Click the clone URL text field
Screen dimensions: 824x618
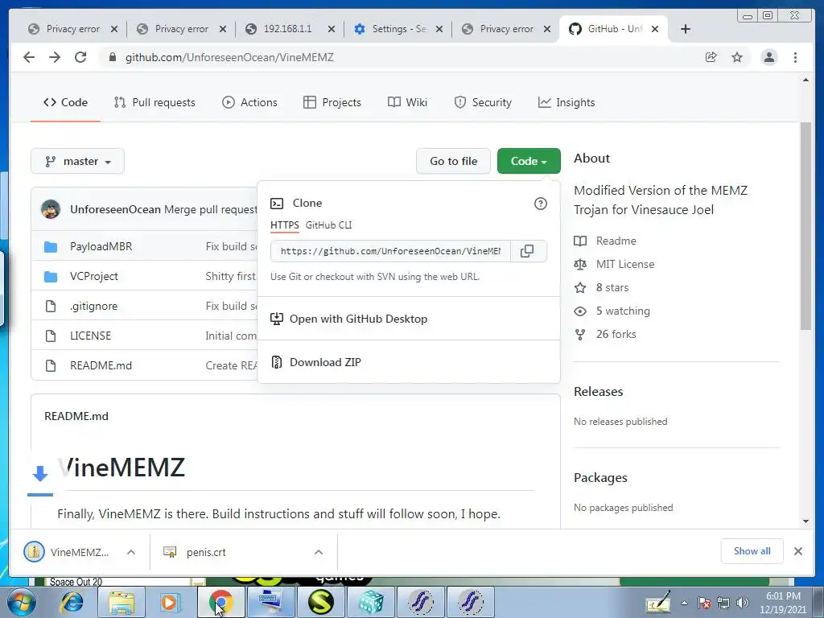click(390, 251)
